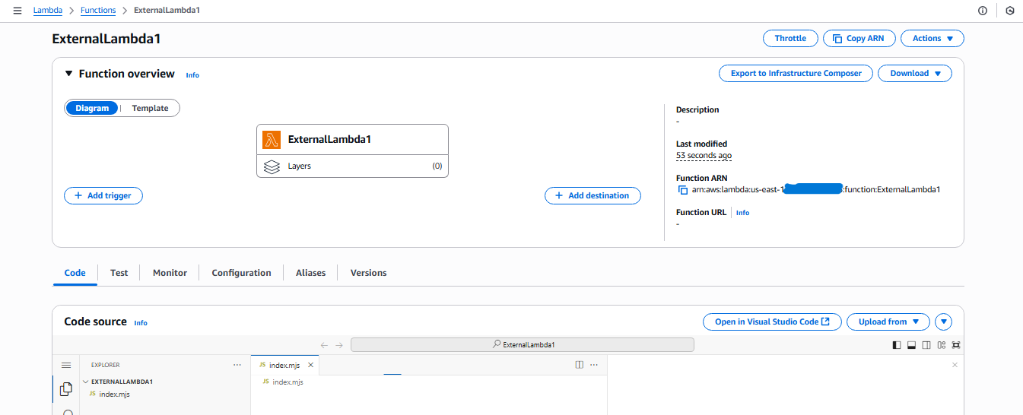Switch to the Test tab
This screenshot has height=415, width=1023.
[x=119, y=273]
